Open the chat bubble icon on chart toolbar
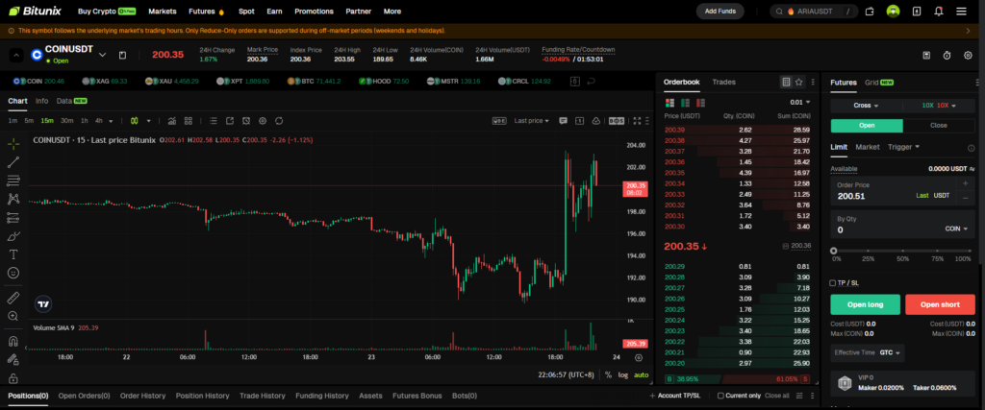 click(564, 120)
